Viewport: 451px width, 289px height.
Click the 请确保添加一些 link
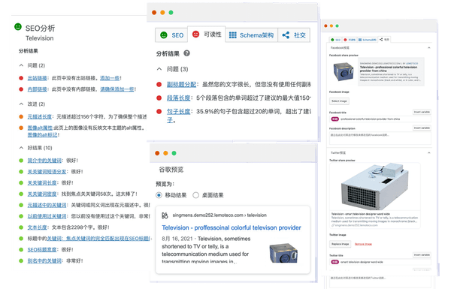click(117, 89)
